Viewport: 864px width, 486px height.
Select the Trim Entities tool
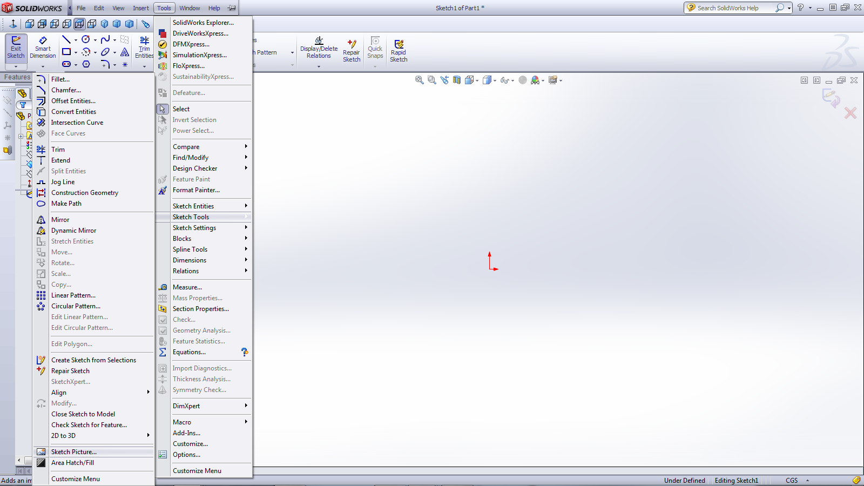[x=144, y=48]
